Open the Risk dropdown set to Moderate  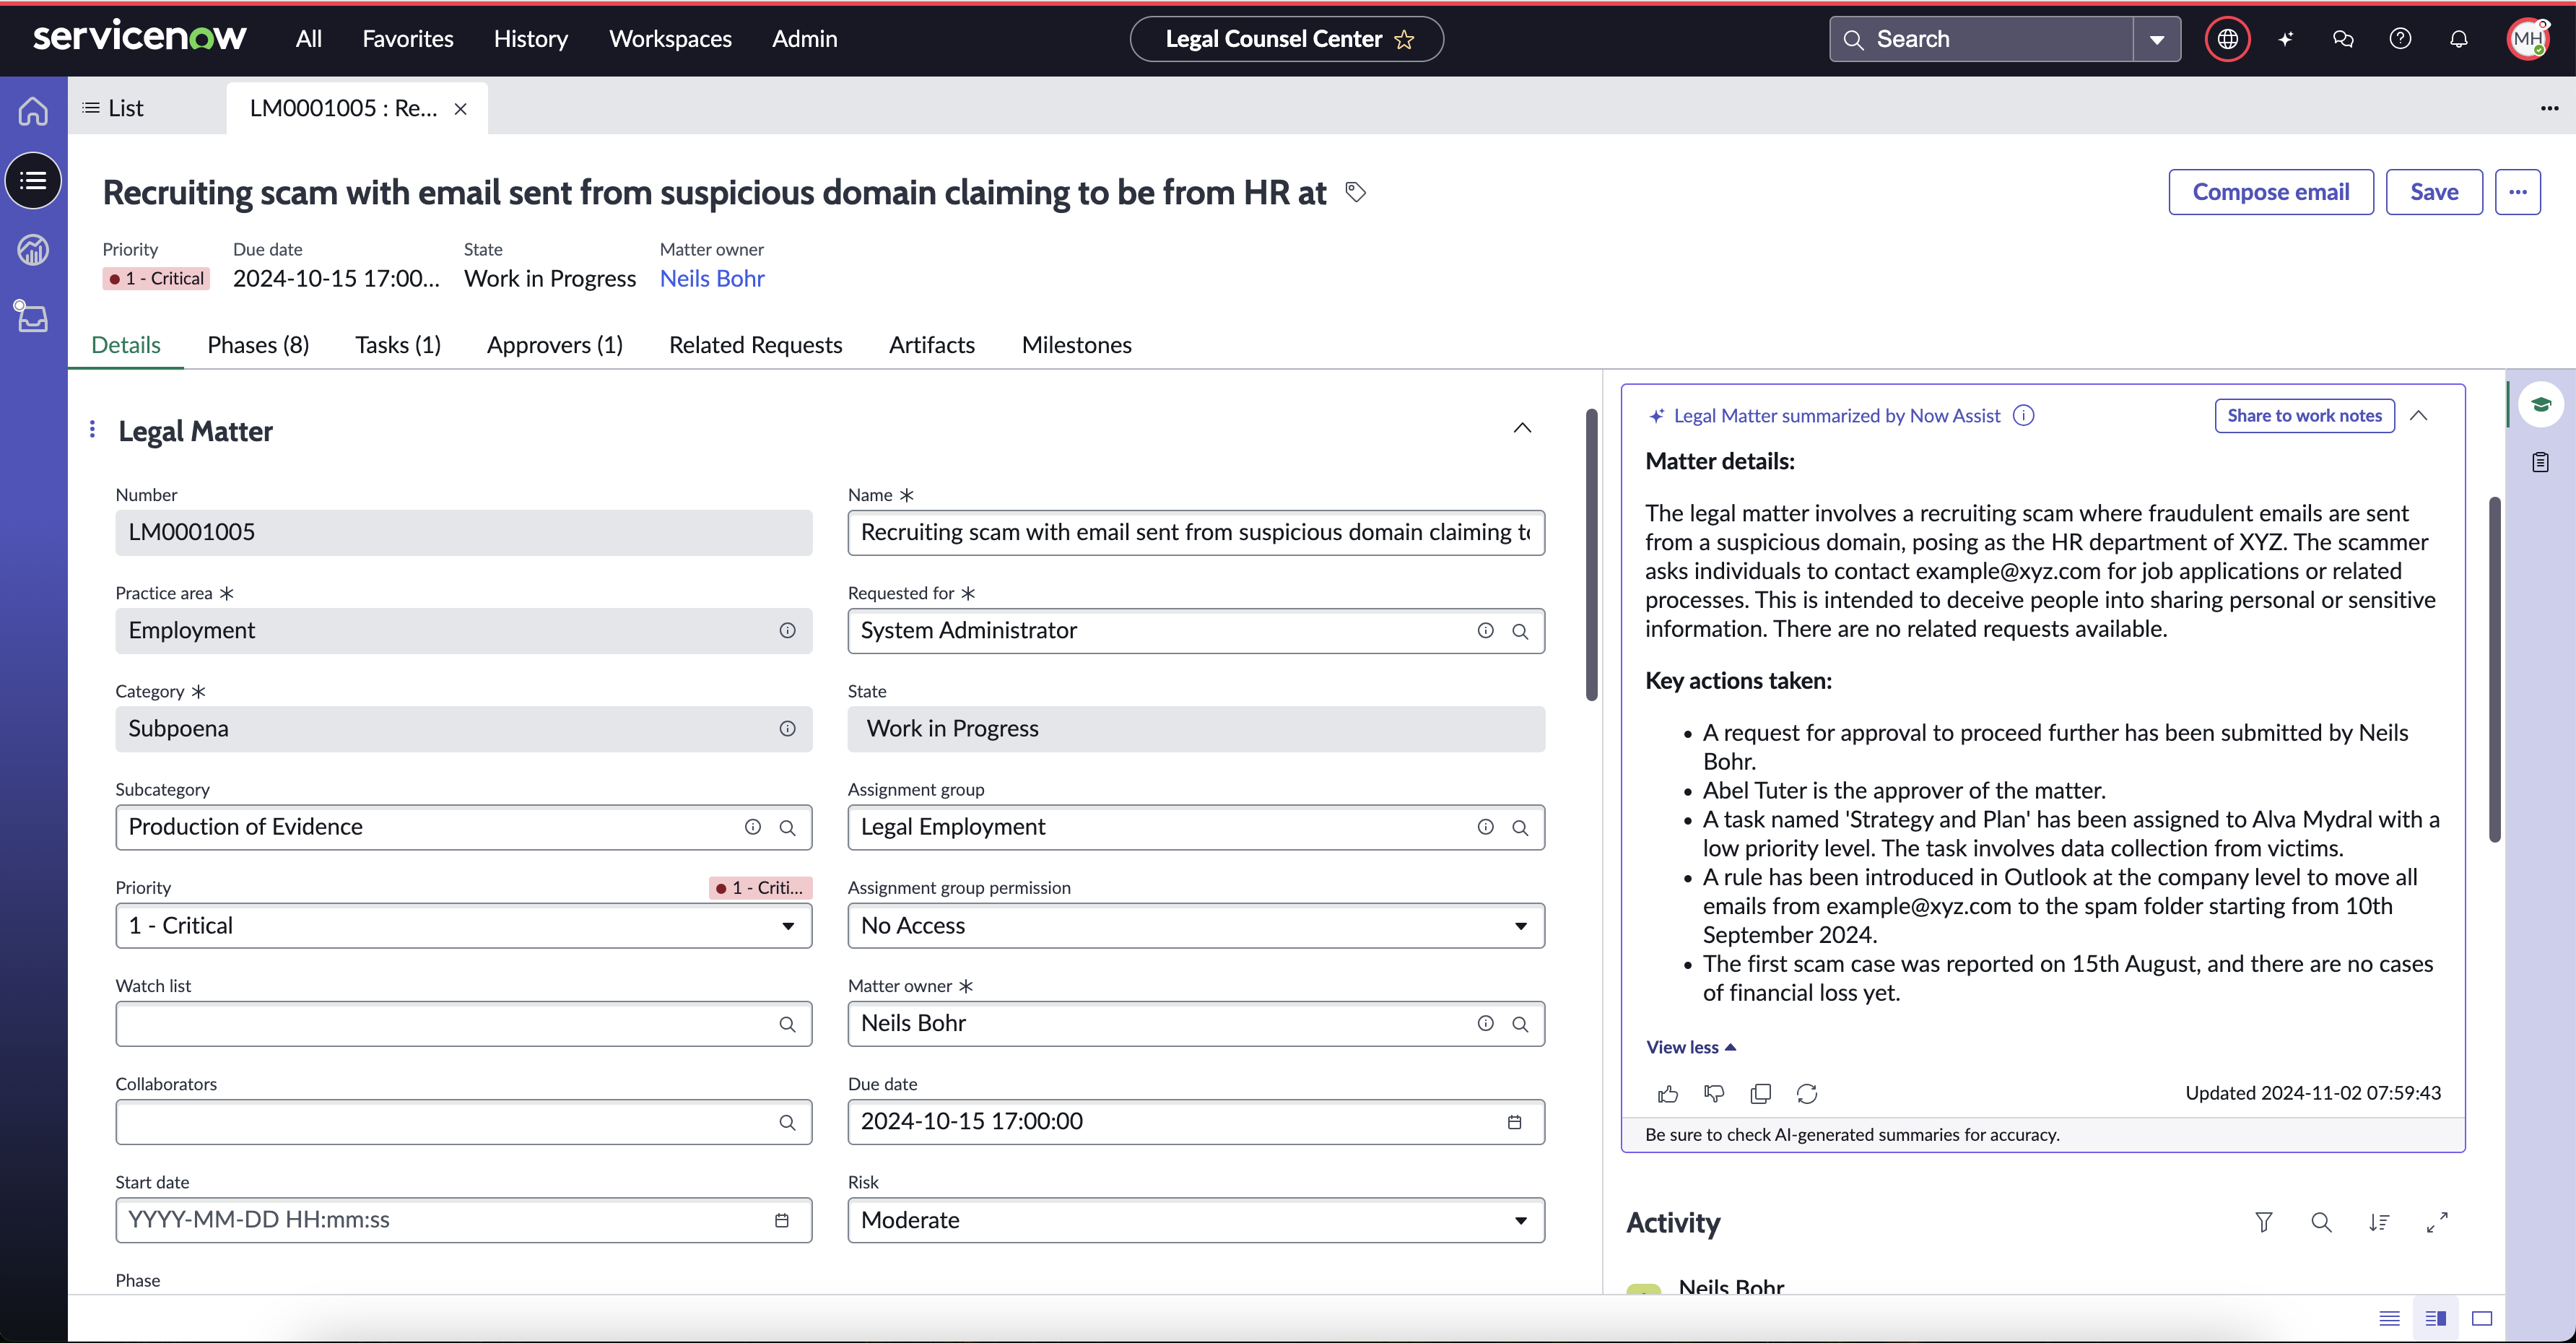tap(1196, 1220)
